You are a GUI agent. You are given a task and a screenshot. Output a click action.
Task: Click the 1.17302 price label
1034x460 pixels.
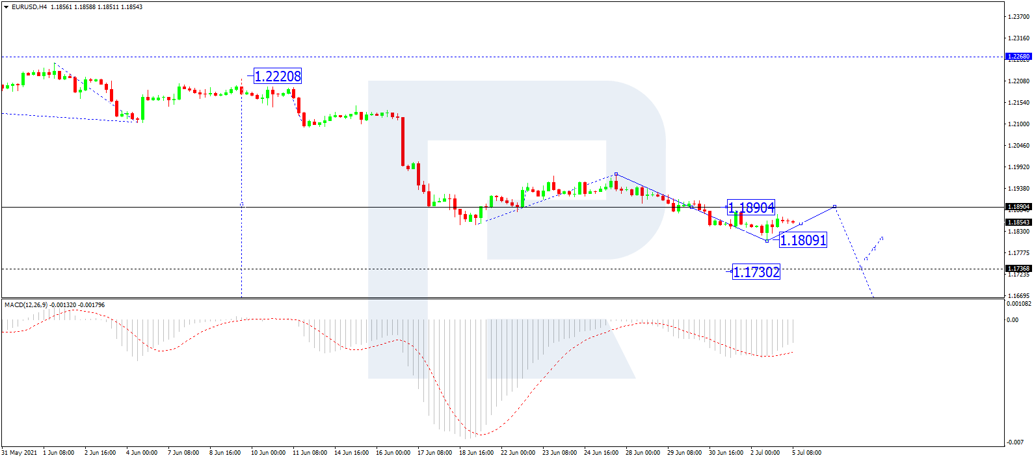(756, 272)
